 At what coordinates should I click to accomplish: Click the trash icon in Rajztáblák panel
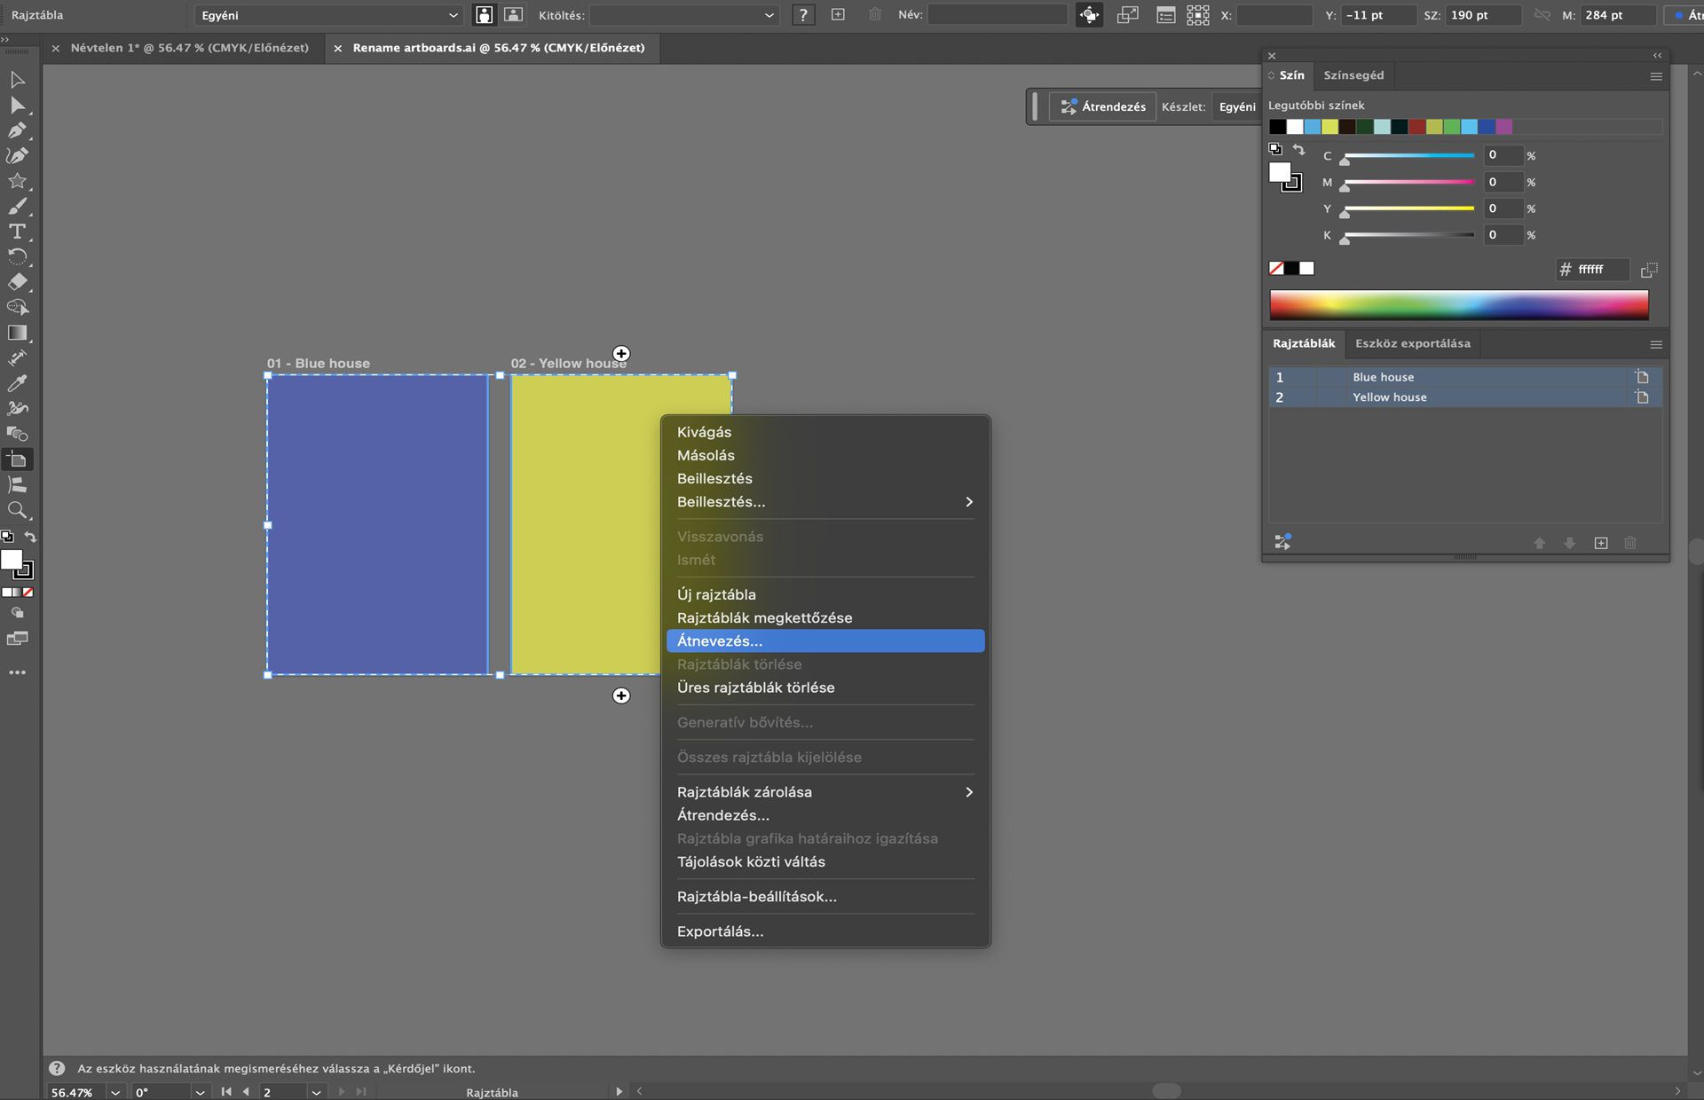(x=1629, y=543)
